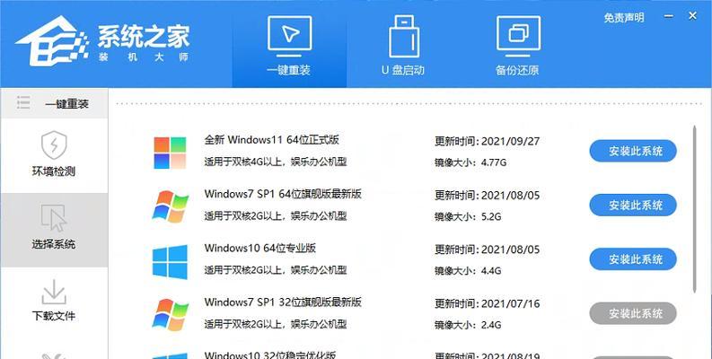The height and width of the screenshot is (359, 712).
Task: Install Windows10 64位专业版 system
Action: click(x=633, y=259)
